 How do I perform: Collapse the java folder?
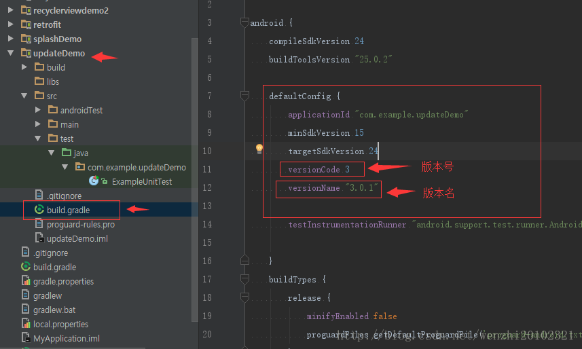pos(52,153)
